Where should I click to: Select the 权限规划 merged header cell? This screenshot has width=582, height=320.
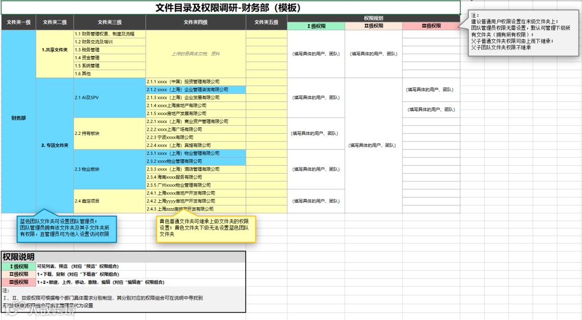click(373, 18)
